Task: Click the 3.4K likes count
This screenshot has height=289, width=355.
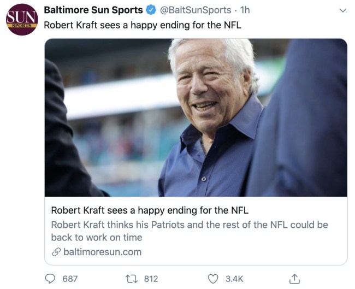Action: tap(234, 279)
